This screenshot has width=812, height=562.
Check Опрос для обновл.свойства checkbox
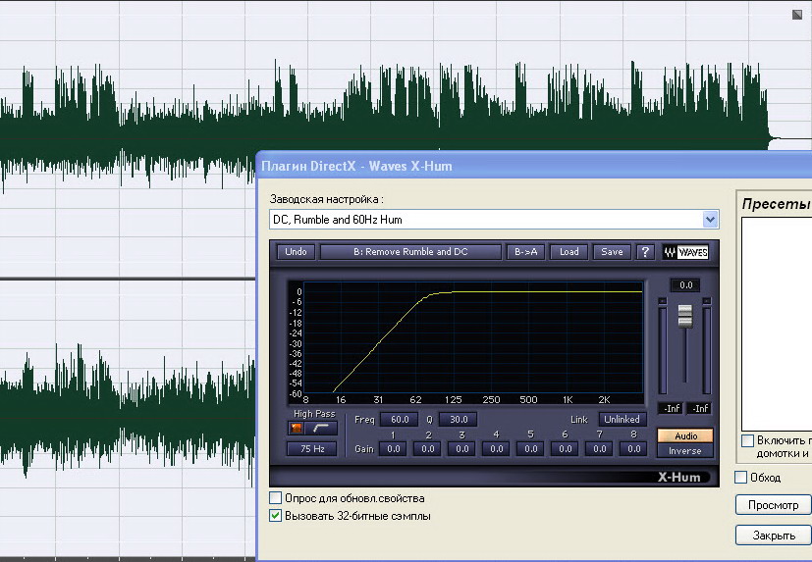point(276,498)
